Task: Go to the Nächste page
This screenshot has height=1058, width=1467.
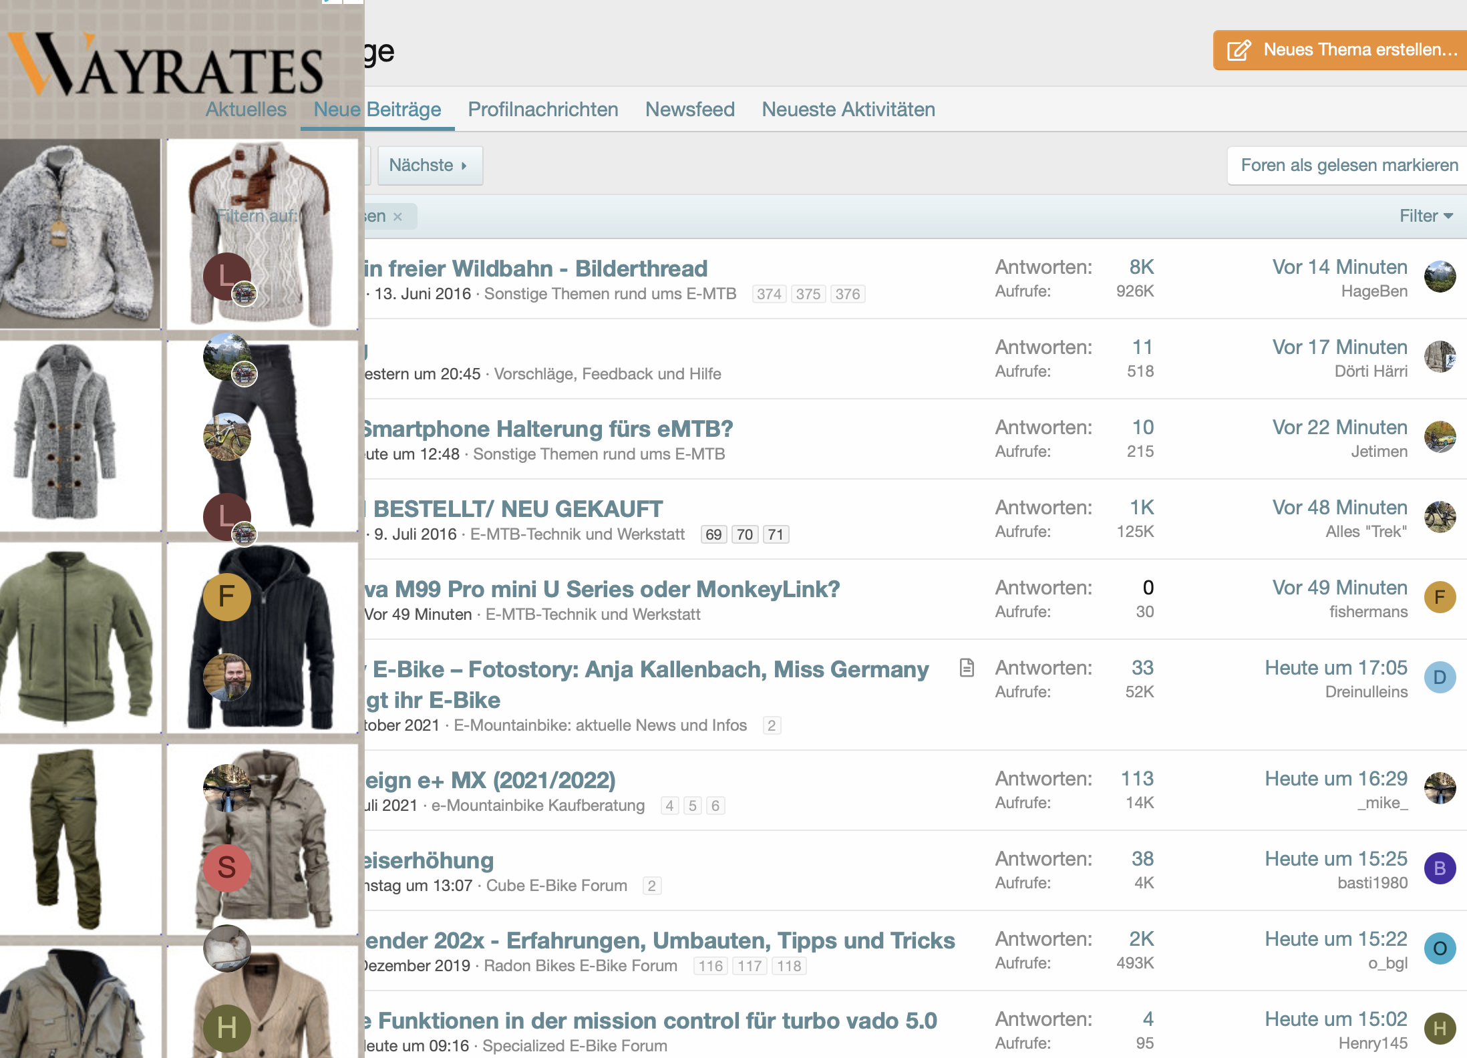Action: coord(429,165)
